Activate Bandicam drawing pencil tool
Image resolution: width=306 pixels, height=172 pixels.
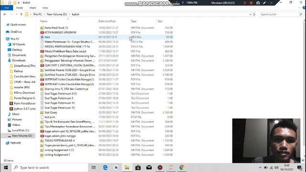pos(264,3)
